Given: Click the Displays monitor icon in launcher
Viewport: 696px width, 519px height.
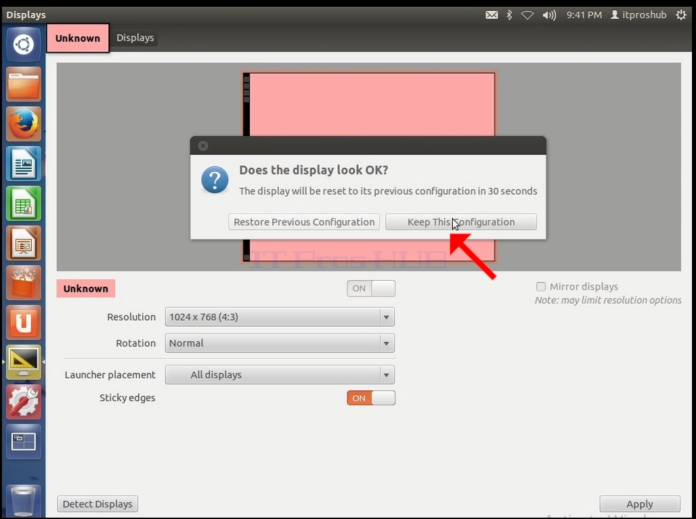Looking at the screenshot, I should (x=24, y=363).
